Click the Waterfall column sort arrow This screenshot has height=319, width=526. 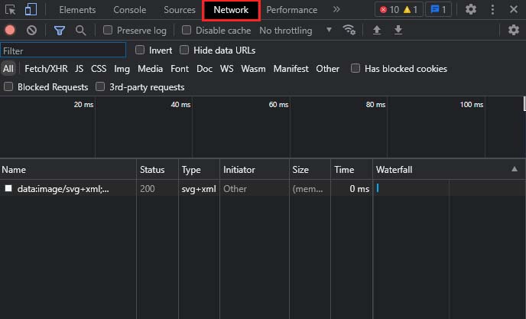[x=515, y=169]
